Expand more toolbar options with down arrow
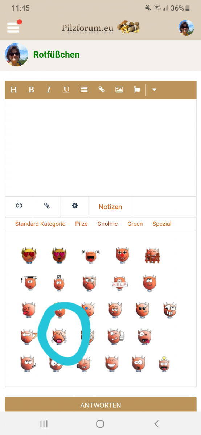The height and width of the screenshot is (435, 201). coord(154,90)
